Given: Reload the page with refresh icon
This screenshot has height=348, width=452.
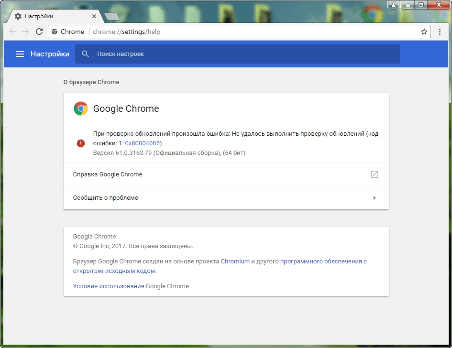Looking at the screenshot, I should pos(39,32).
